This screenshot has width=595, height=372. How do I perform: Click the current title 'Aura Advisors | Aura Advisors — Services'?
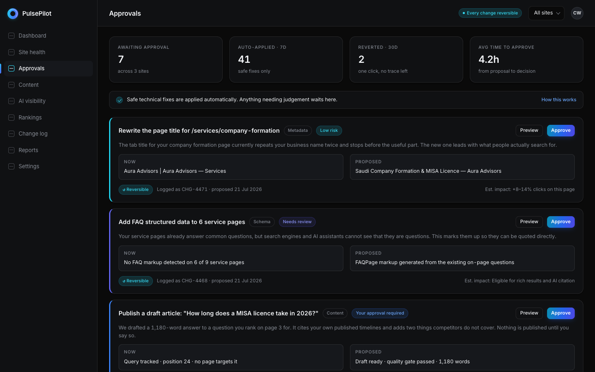(x=175, y=171)
